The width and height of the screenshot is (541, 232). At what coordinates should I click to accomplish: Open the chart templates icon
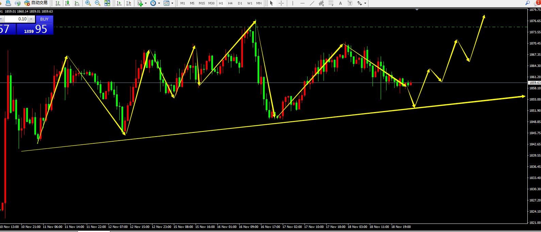(166, 3)
